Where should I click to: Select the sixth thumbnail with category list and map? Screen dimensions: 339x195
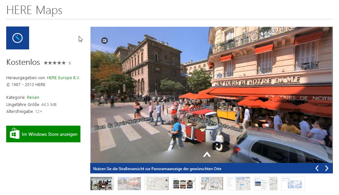238,184
